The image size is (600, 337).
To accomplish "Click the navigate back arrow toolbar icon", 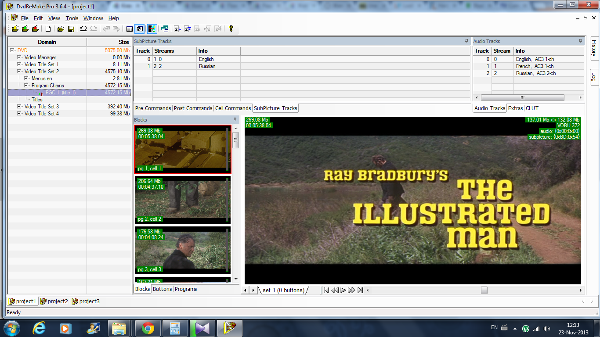I will click(x=106, y=29).
